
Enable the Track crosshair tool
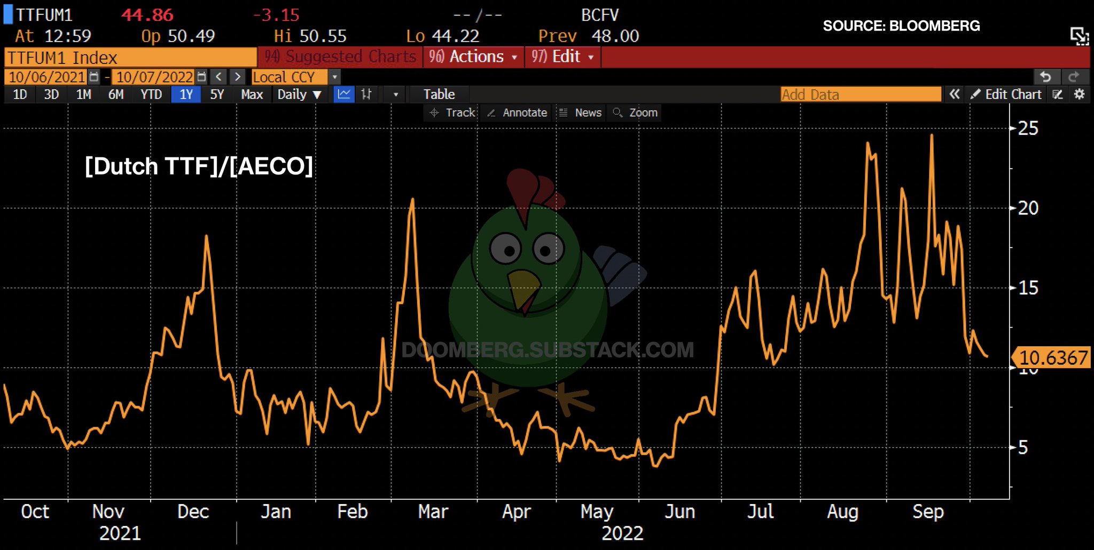(x=452, y=113)
